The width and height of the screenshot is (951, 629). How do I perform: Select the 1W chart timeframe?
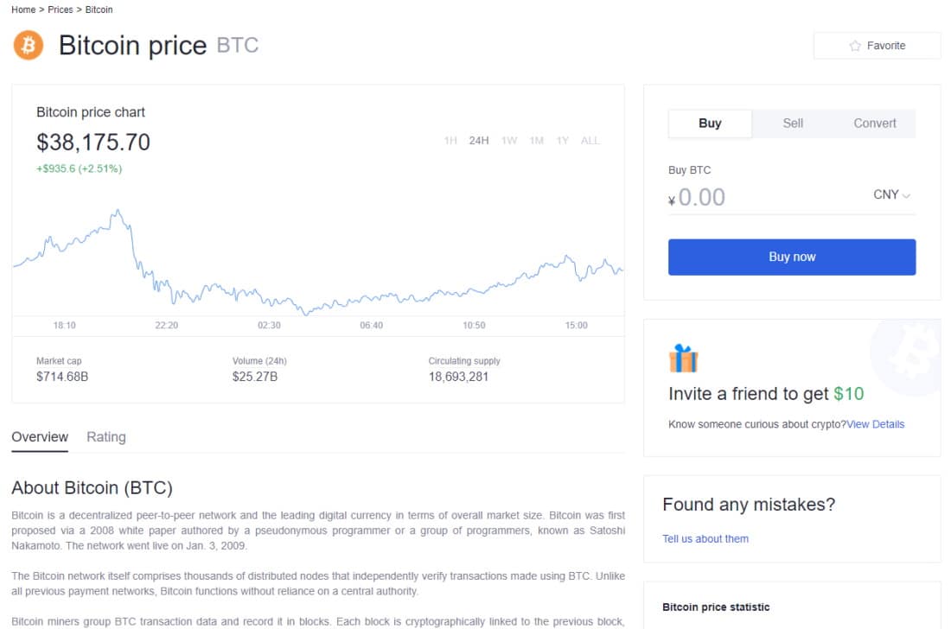[508, 140]
